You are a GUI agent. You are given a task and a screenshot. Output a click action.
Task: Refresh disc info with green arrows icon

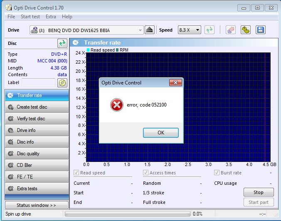(x=62, y=43)
